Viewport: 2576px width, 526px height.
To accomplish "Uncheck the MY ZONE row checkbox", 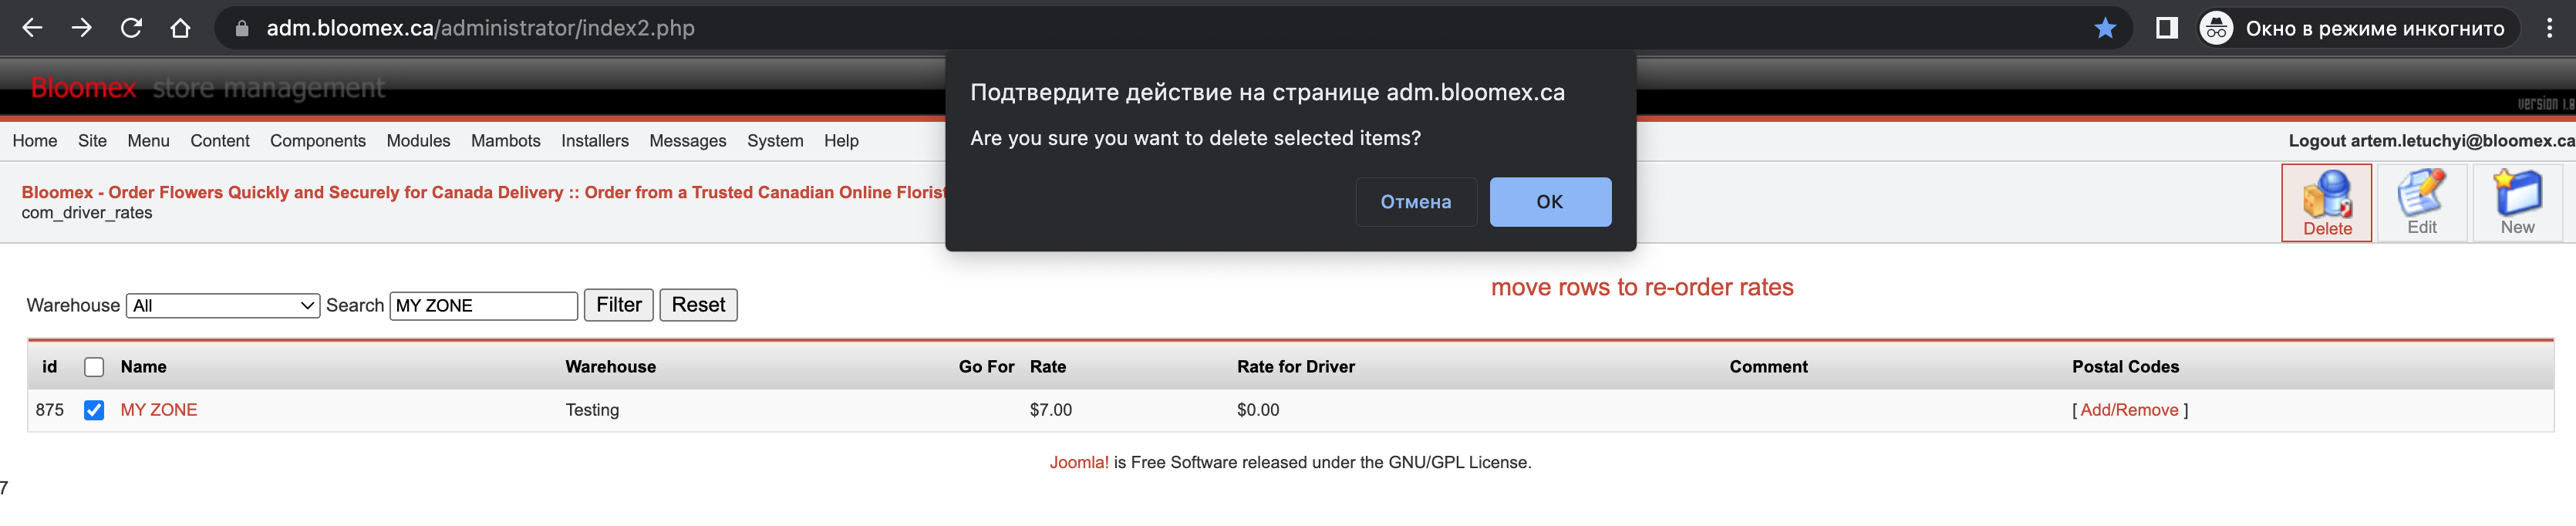I will click(x=94, y=410).
